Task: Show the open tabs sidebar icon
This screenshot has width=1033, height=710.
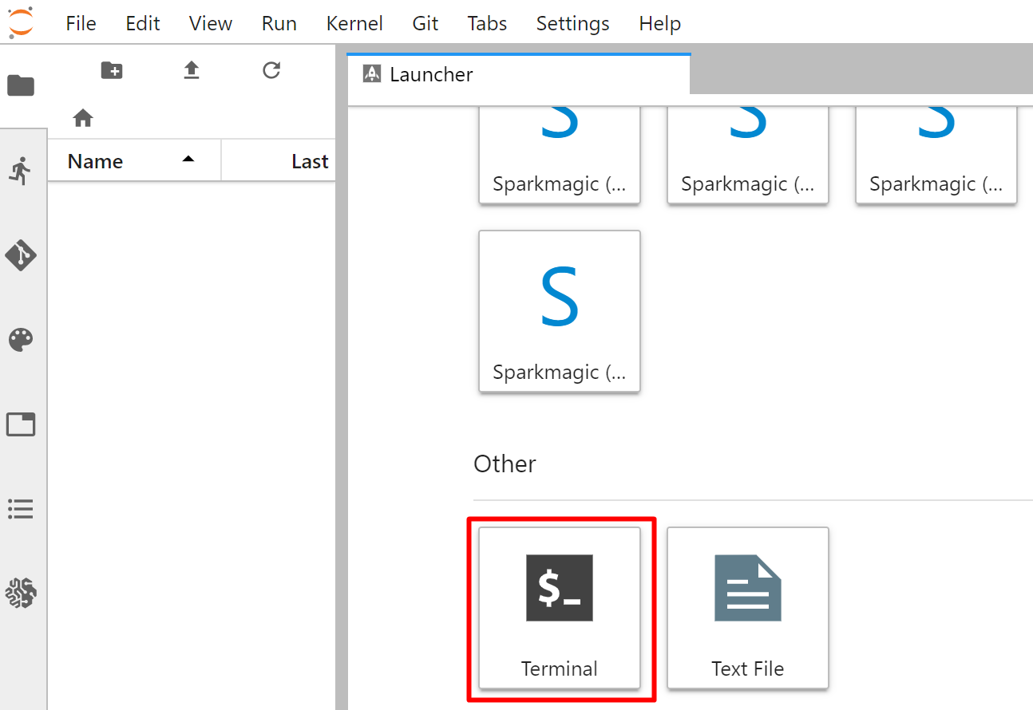Action: [21, 424]
